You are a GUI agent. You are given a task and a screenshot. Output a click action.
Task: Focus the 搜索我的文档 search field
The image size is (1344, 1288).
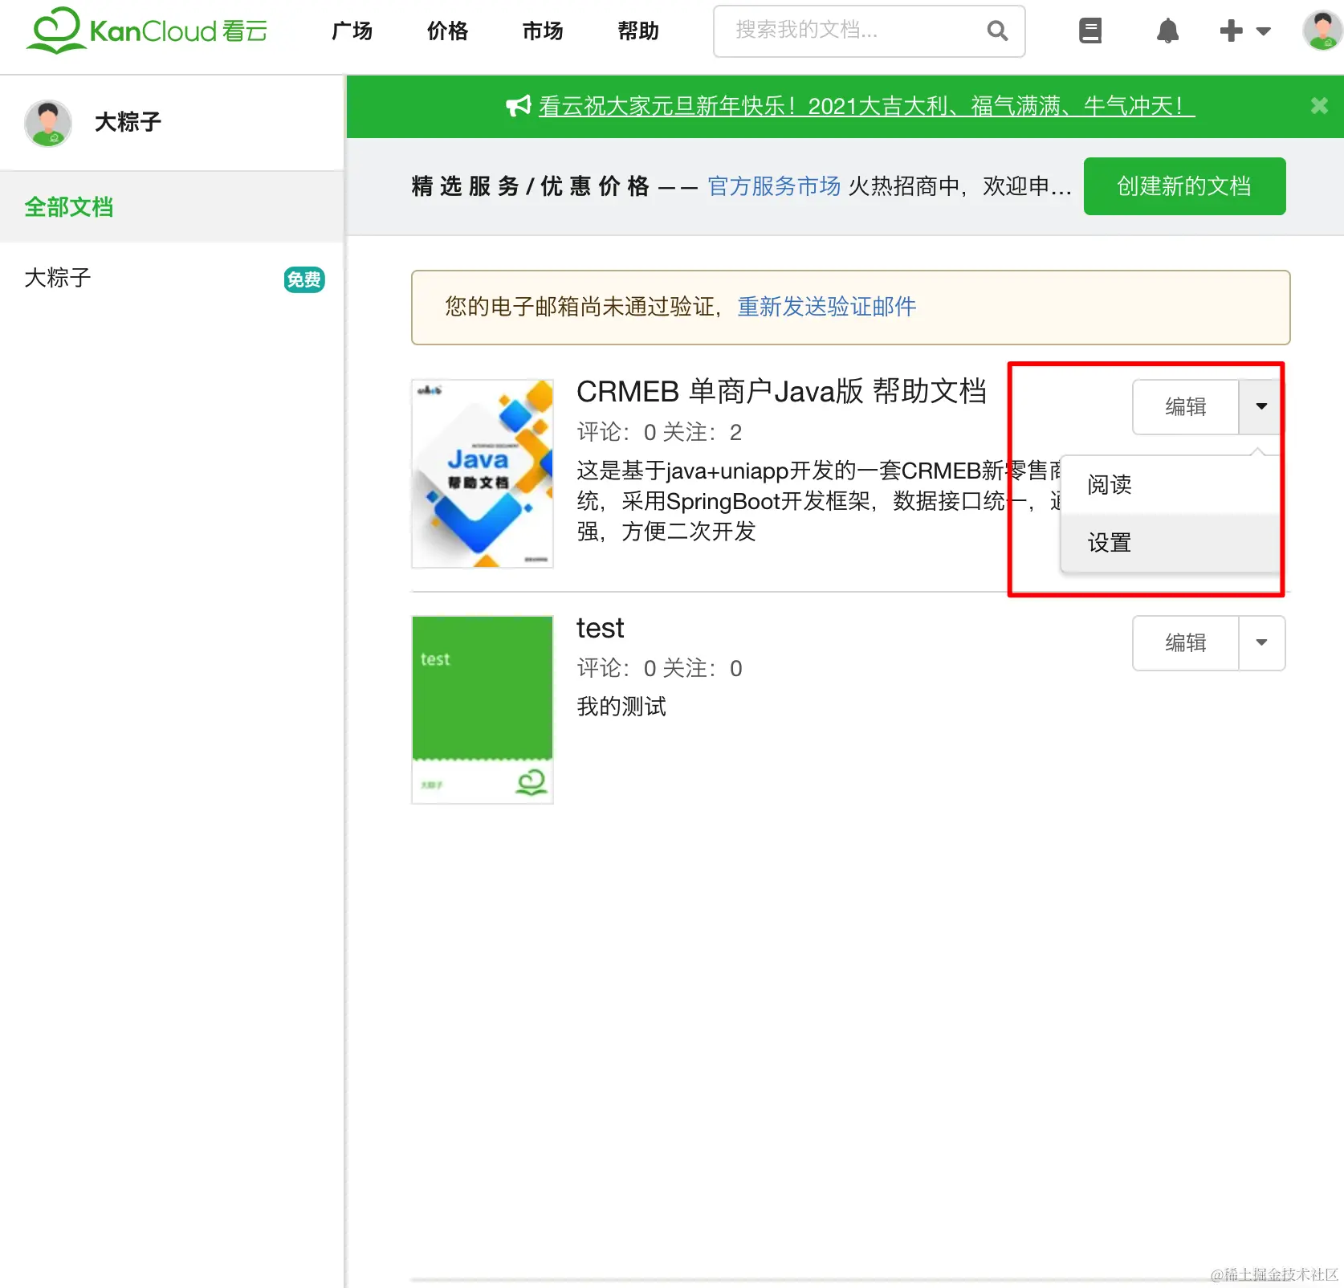[x=869, y=31]
